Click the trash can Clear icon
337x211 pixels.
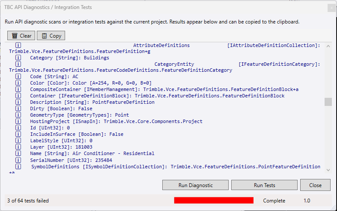[15, 36]
